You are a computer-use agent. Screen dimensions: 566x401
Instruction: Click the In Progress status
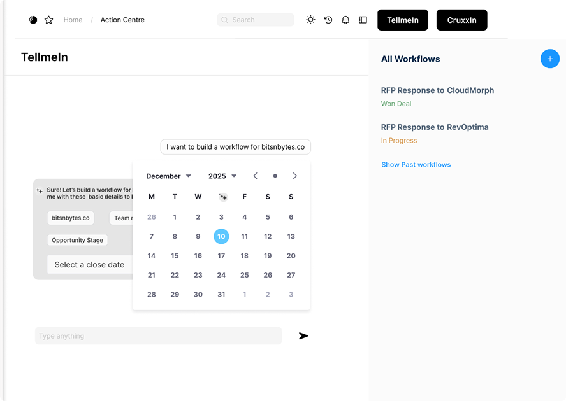(399, 141)
